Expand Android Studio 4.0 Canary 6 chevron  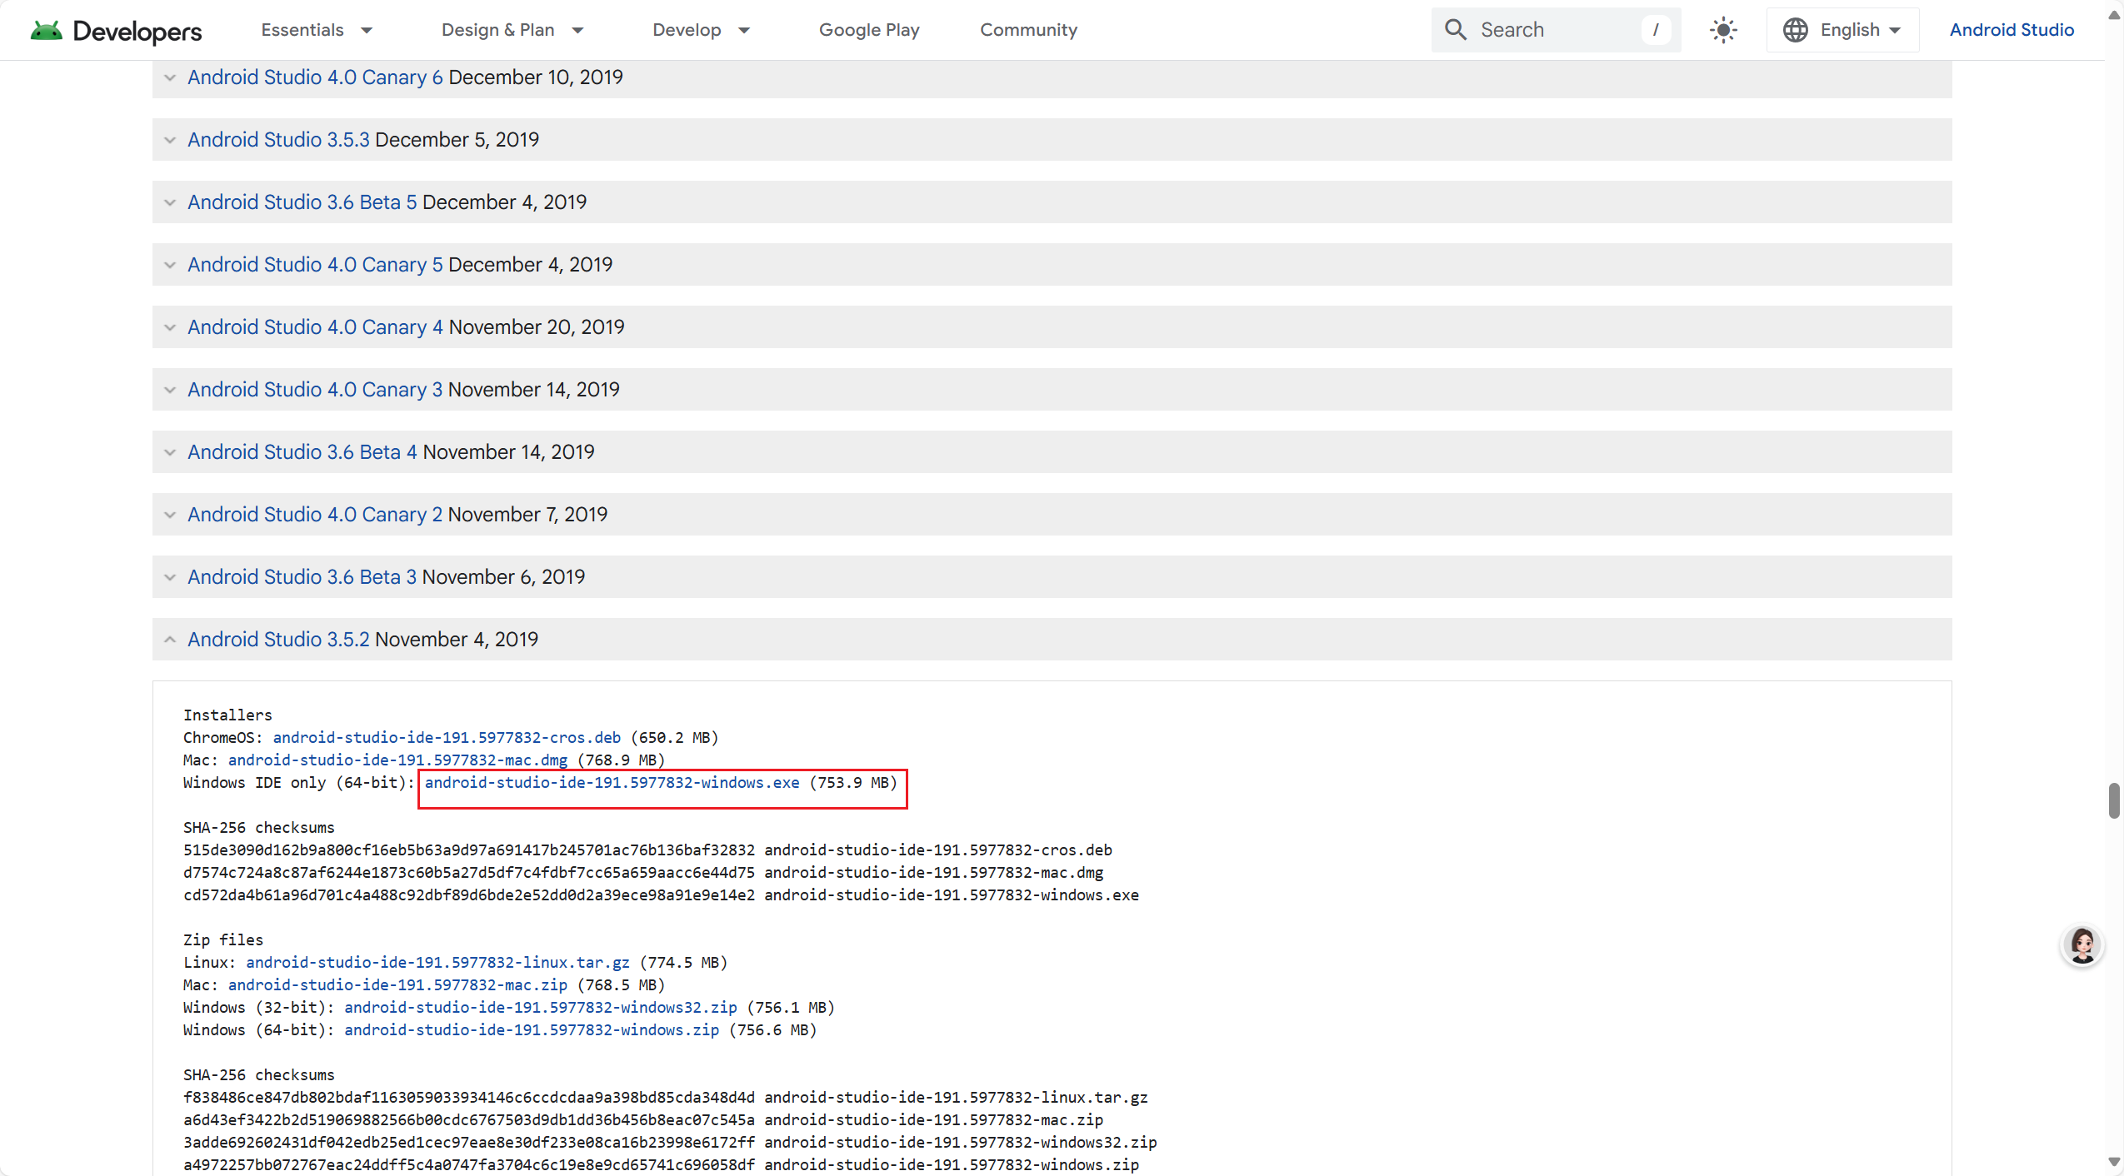pos(170,77)
